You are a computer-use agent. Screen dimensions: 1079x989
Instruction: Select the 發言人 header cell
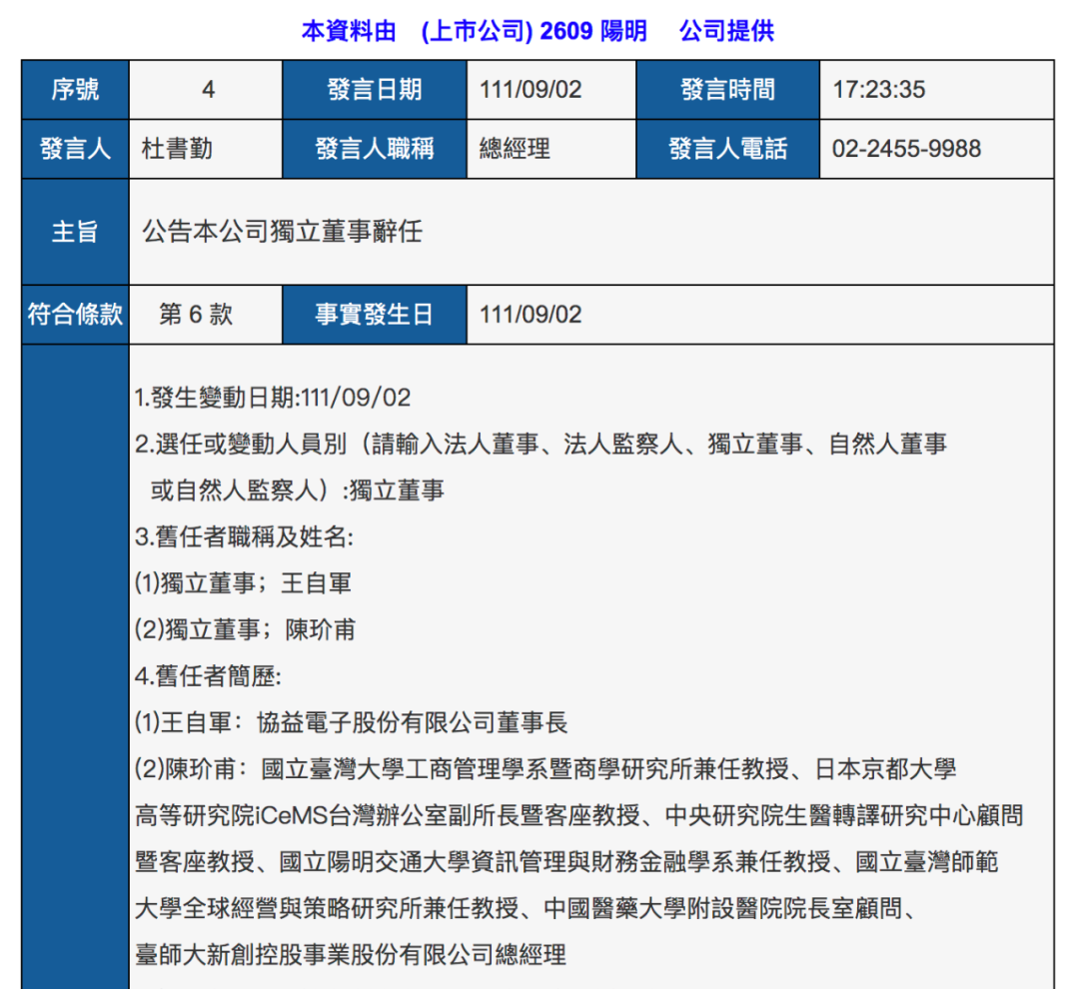(x=74, y=149)
